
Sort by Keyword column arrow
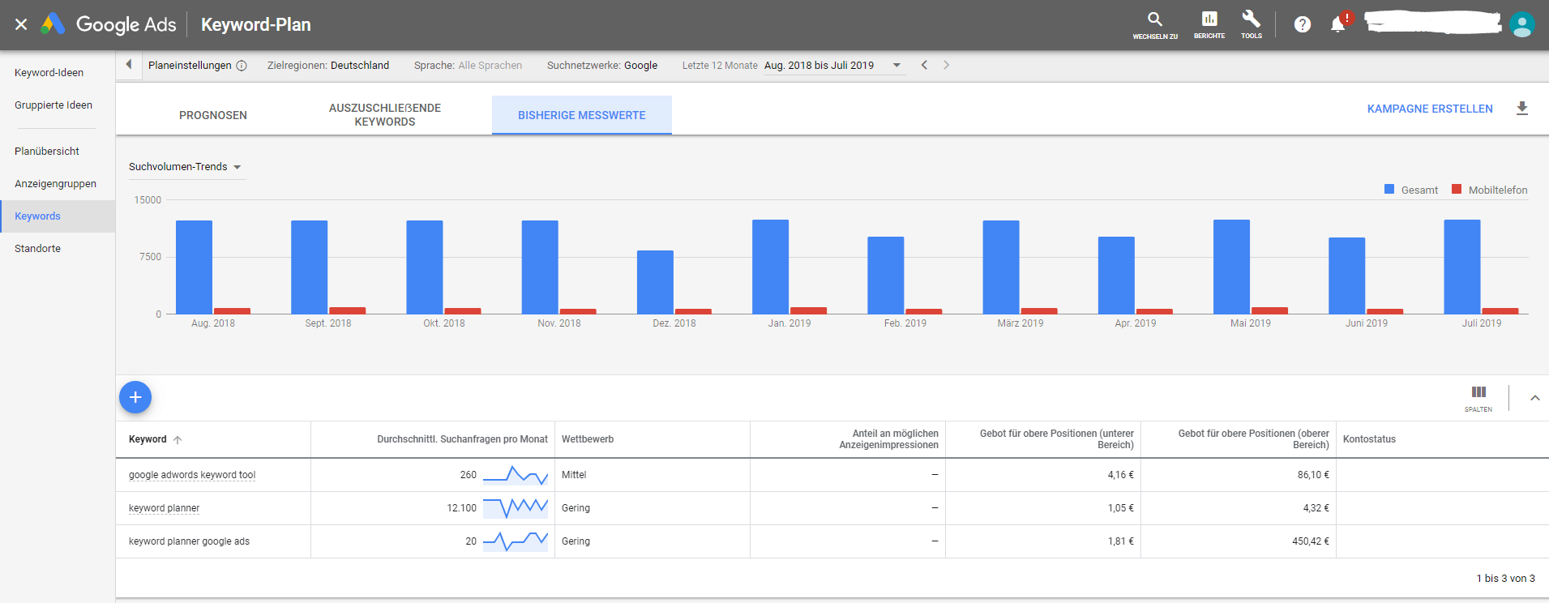(178, 440)
